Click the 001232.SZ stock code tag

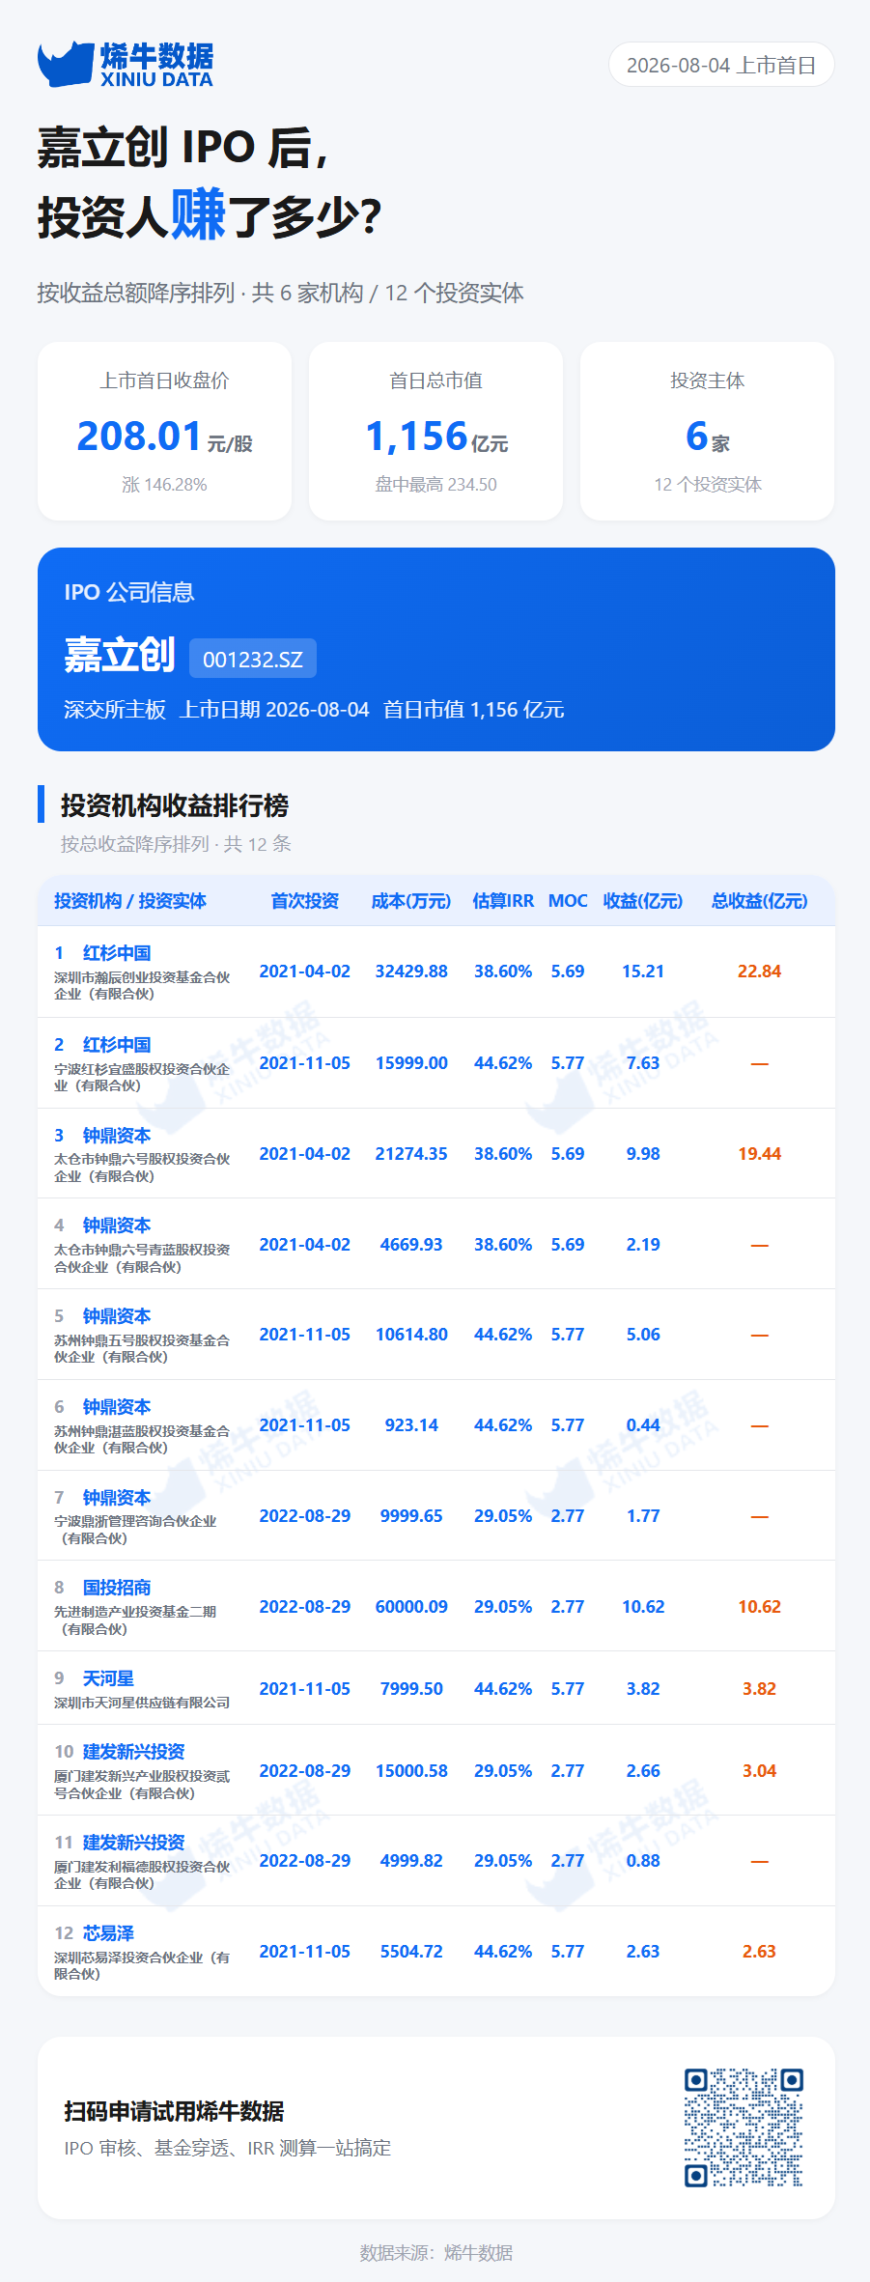(x=253, y=659)
